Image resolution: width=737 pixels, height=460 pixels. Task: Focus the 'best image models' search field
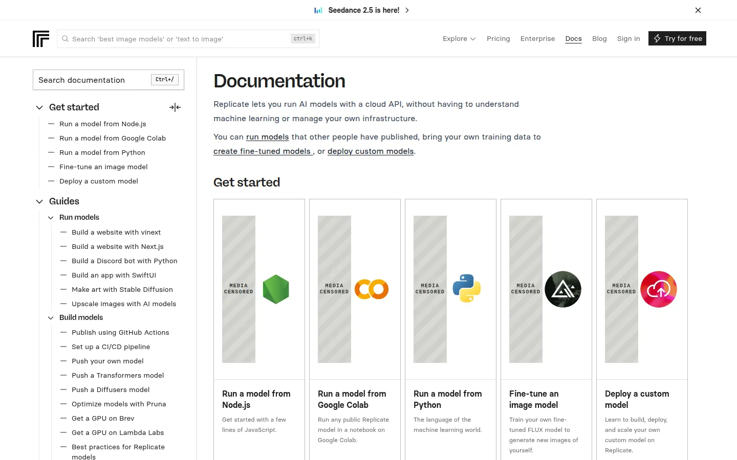(188, 39)
